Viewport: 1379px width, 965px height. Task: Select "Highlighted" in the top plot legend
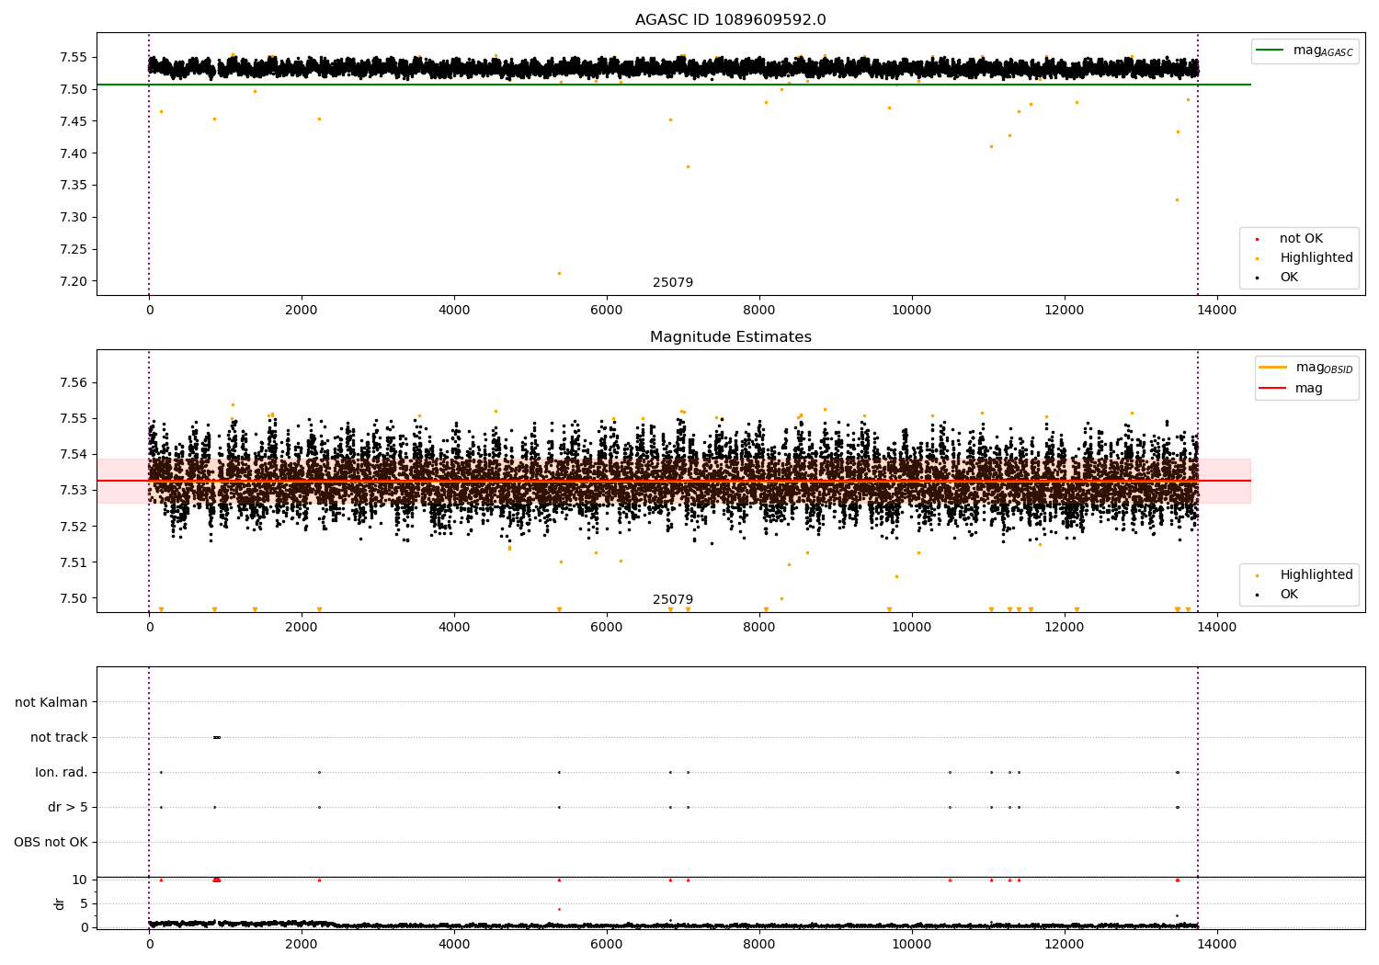pos(1305,258)
